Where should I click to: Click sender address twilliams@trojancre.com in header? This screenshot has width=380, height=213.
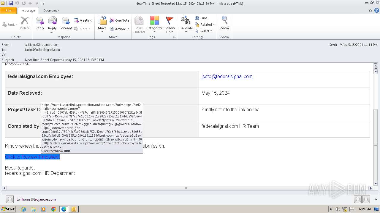click(42, 45)
